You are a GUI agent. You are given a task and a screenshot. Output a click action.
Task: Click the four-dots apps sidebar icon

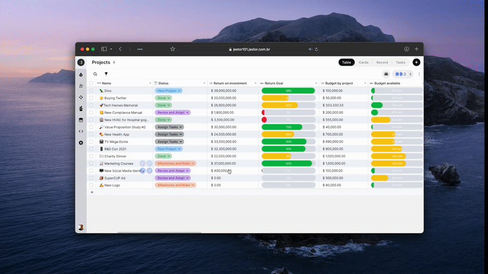[x=81, y=97]
